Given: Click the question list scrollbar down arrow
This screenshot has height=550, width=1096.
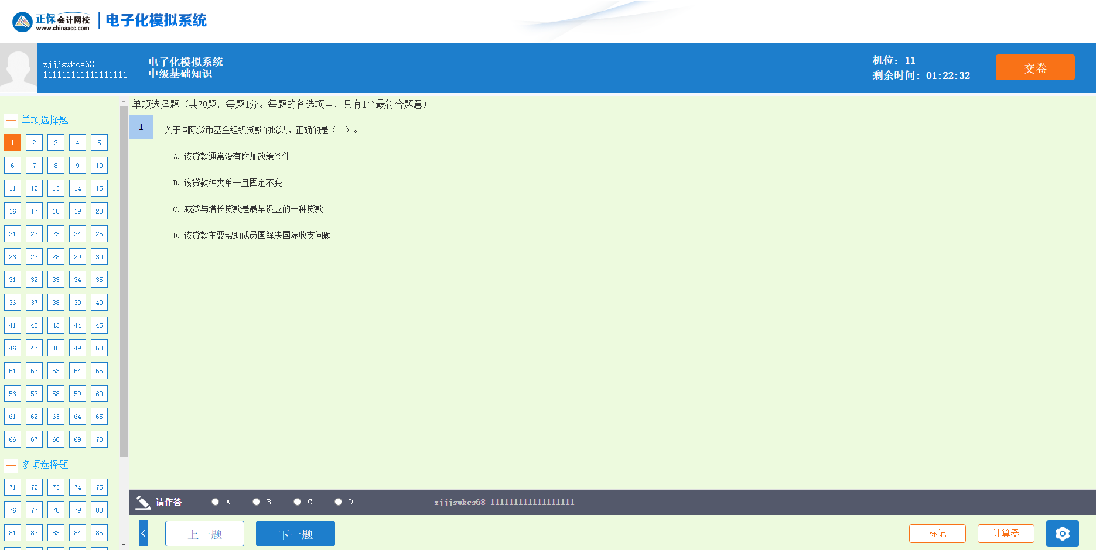Looking at the screenshot, I should tap(124, 545).
